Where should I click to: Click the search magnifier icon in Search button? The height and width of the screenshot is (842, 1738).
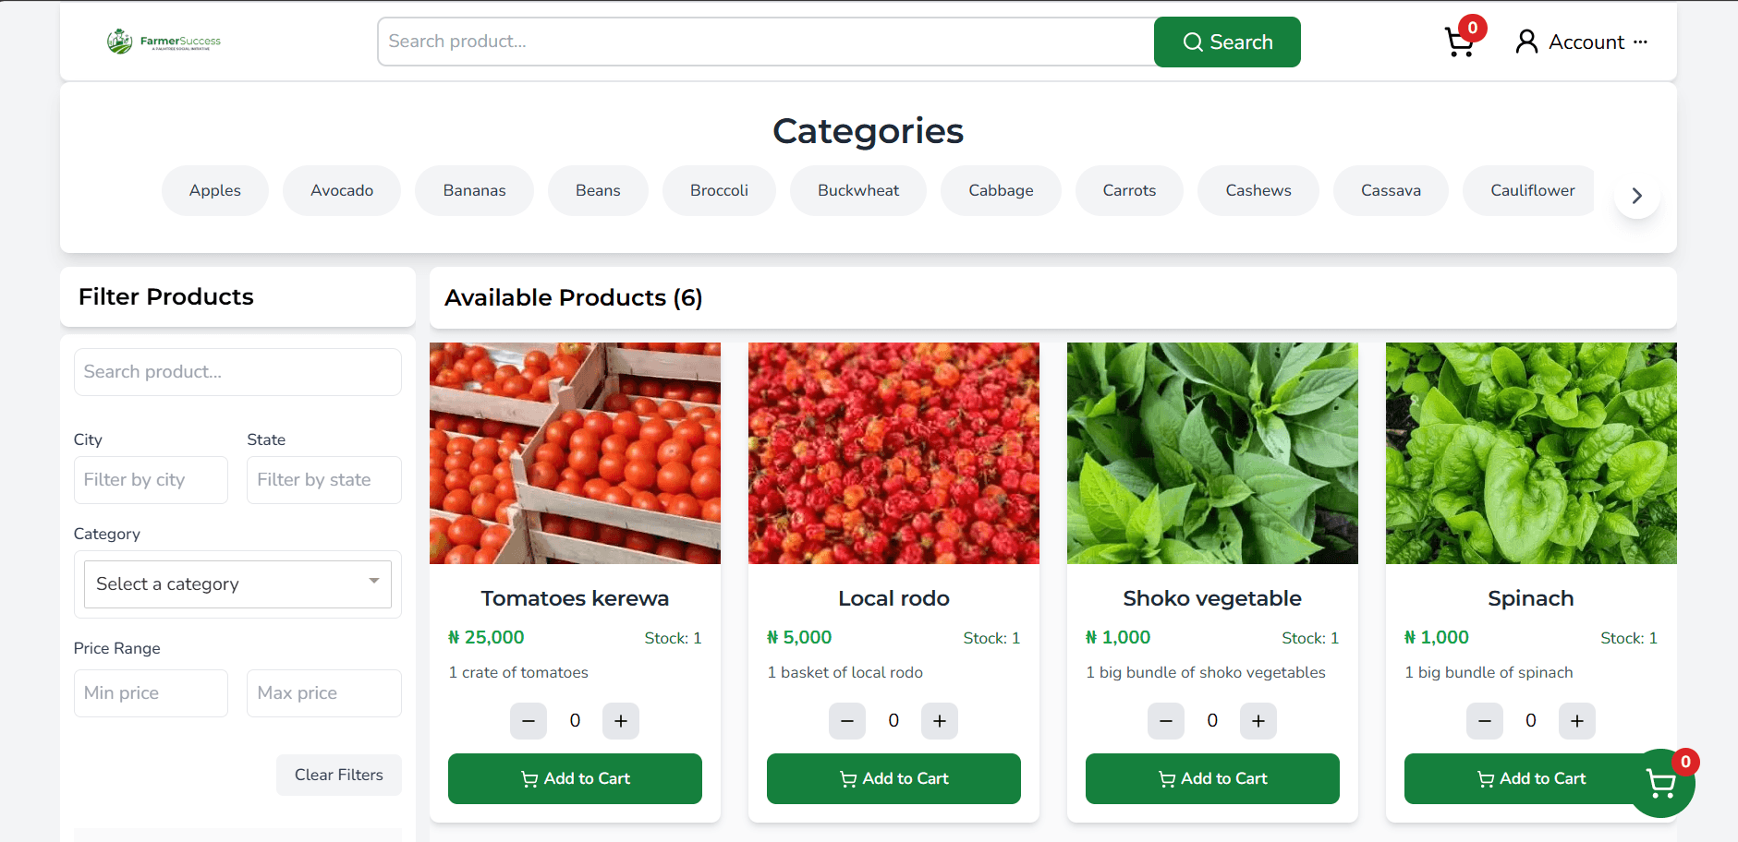coord(1193,42)
